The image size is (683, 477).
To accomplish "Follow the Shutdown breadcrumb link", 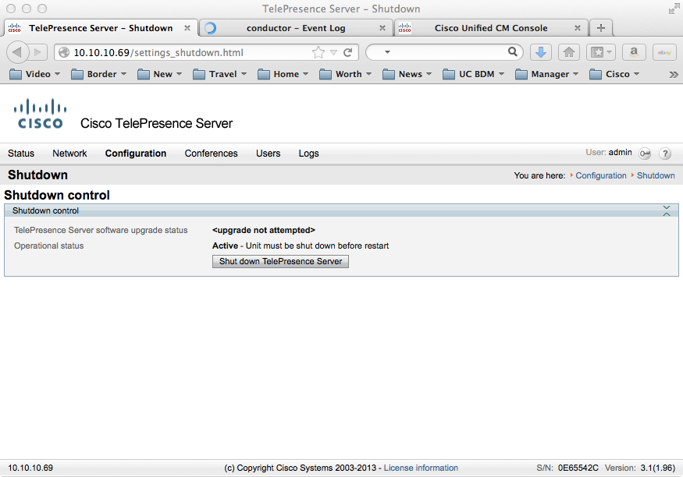I will [x=656, y=175].
